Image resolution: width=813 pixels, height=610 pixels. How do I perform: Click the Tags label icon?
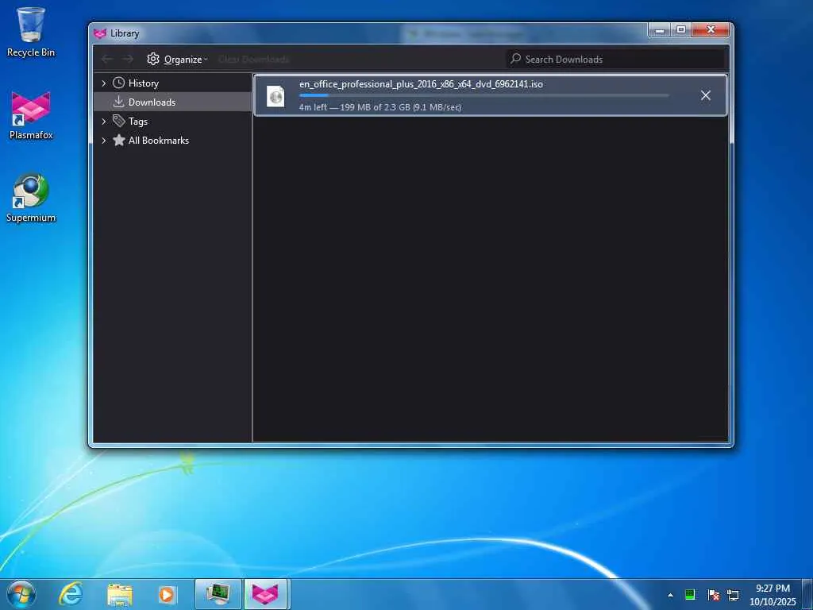tap(119, 121)
